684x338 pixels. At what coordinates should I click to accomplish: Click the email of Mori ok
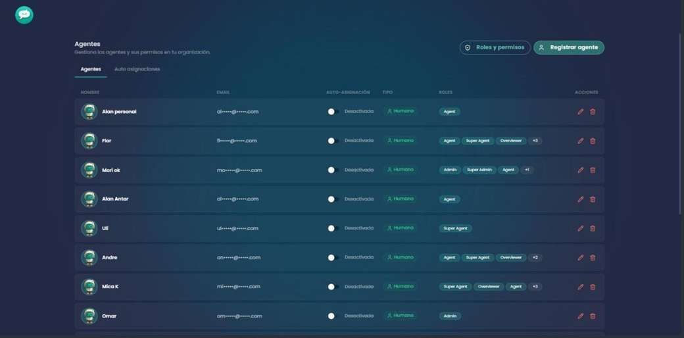click(239, 170)
